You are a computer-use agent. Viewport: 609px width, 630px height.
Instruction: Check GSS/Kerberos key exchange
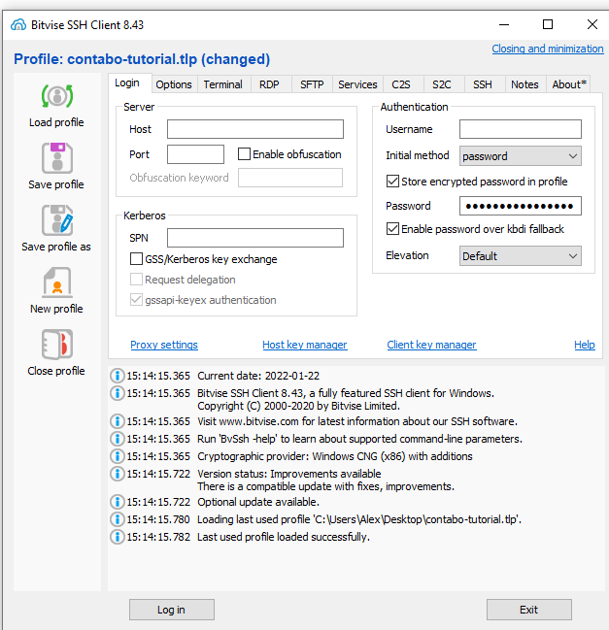point(136,259)
